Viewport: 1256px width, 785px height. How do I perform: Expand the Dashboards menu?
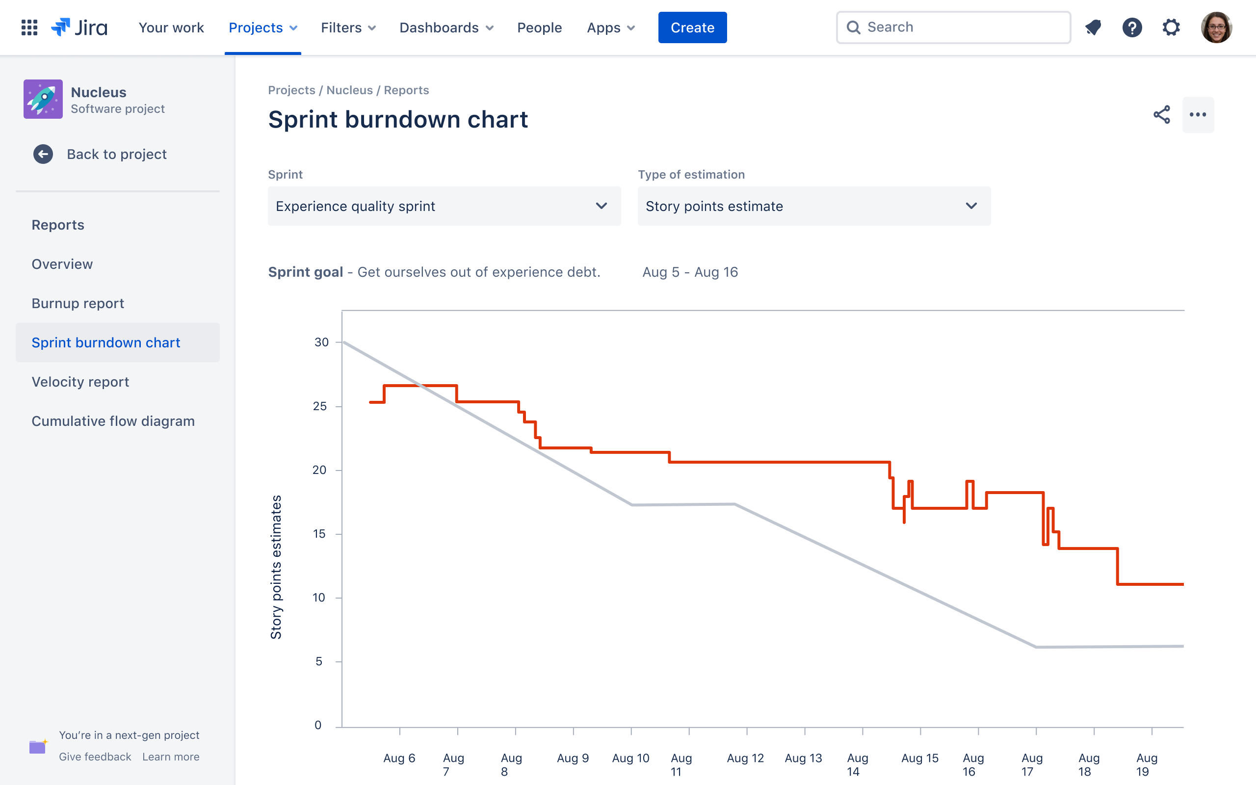coord(445,27)
